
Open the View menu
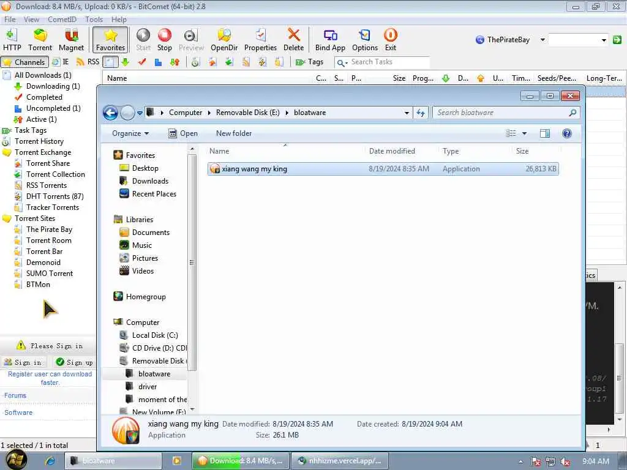coord(31,19)
